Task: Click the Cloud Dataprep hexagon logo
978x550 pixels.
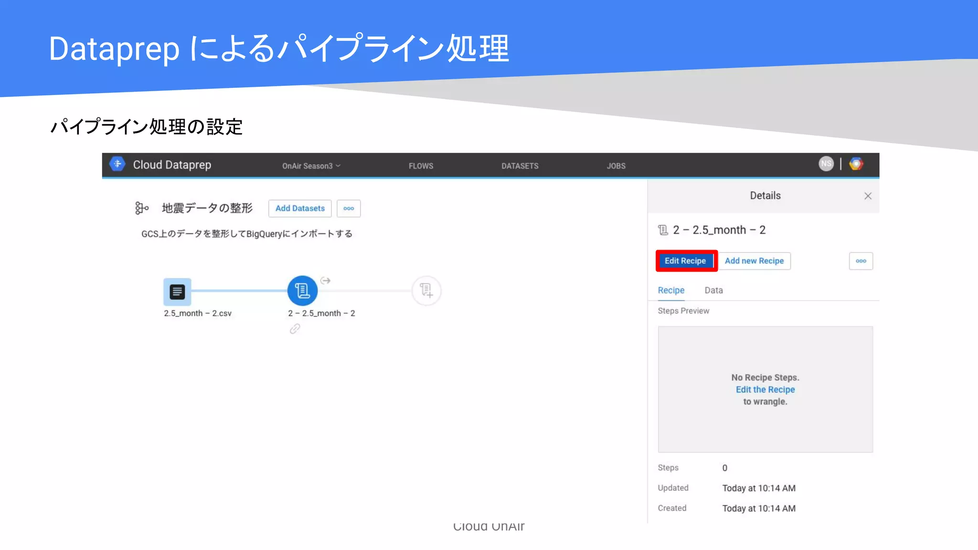Action: [x=117, y=164]
